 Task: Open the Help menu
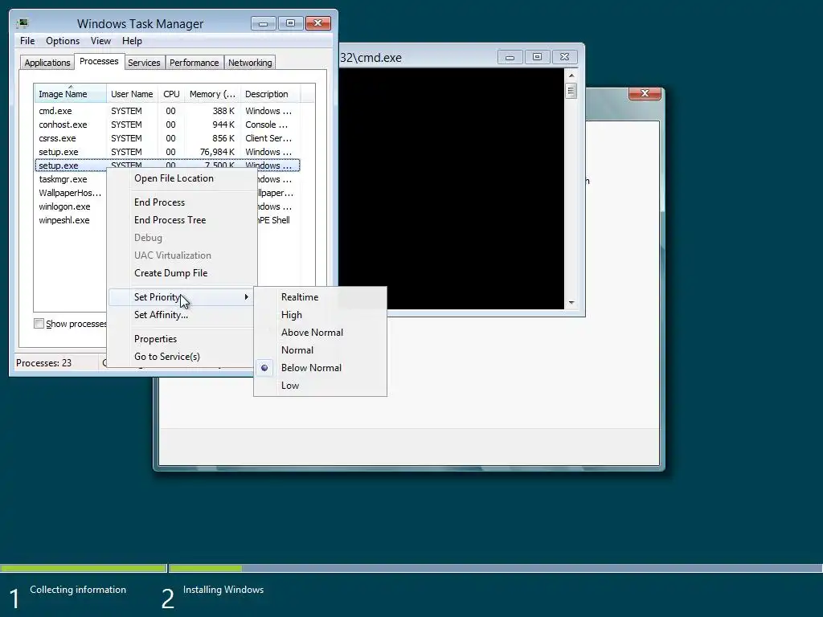132,41
